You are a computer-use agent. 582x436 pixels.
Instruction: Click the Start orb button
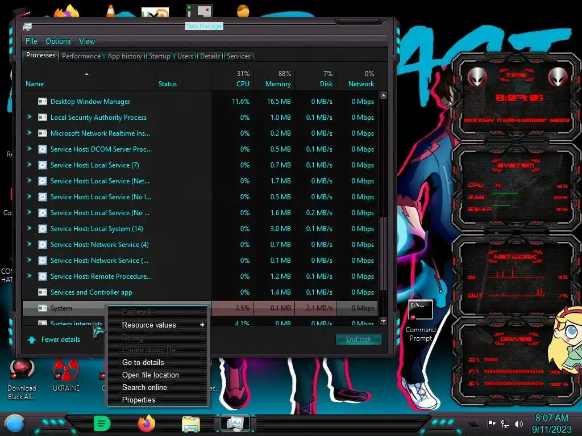point(15,424)
